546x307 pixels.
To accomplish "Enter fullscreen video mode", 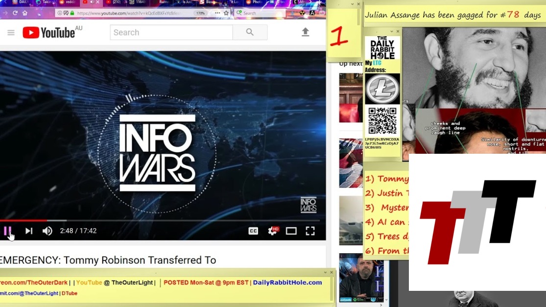I will coord(310,231).
